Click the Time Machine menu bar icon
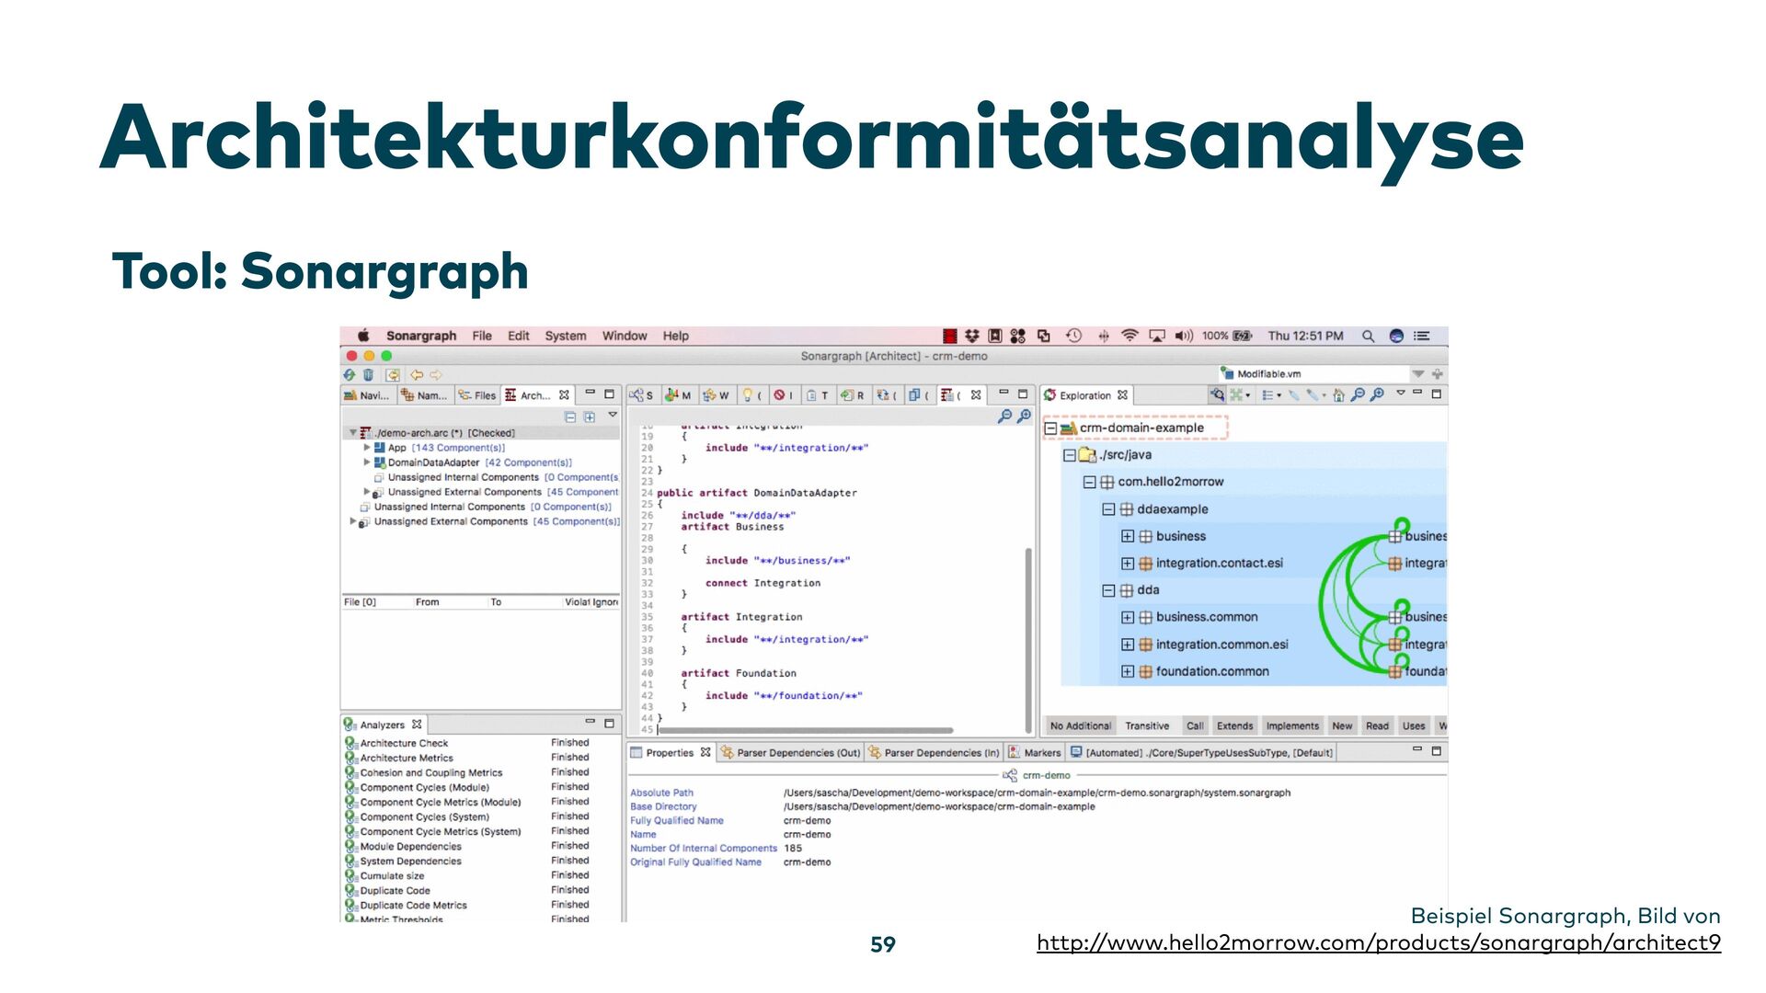 click(x=1073, y=337)
